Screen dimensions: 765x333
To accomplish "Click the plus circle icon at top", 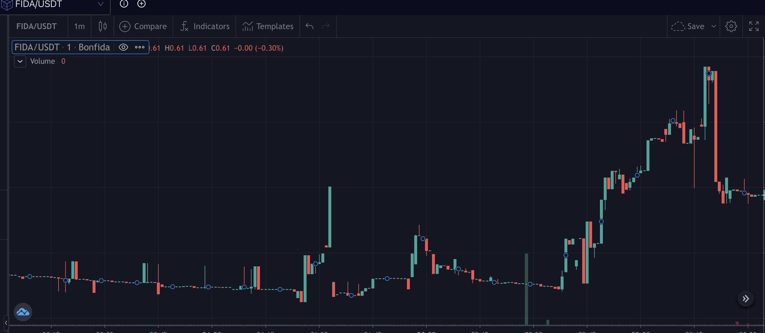I will coord(141,4).
